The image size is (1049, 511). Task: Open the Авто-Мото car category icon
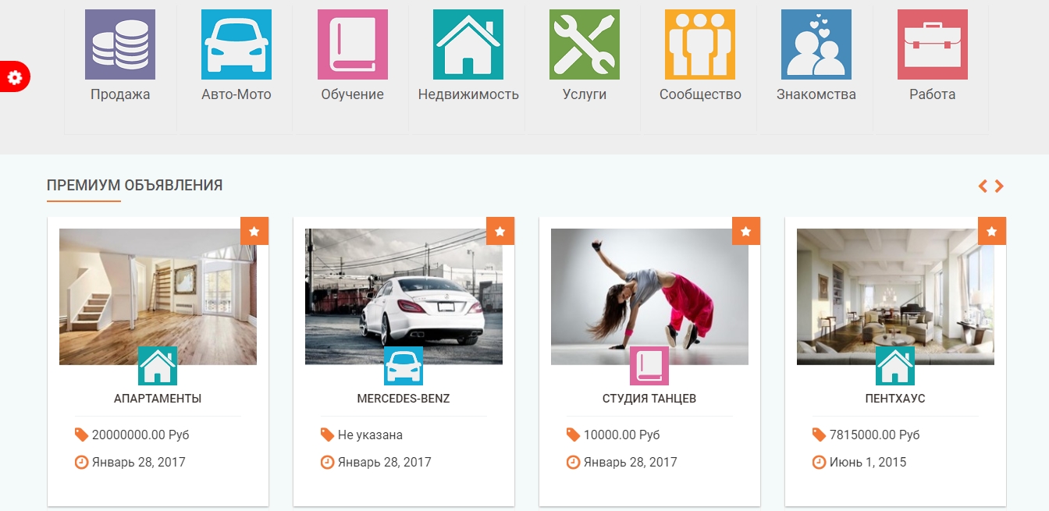(236, 44)
